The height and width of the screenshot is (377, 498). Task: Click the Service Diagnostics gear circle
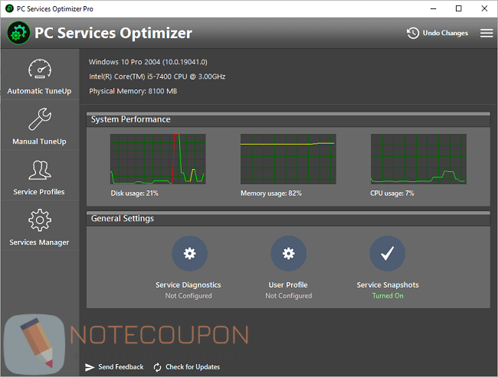(x=189, y=253)
